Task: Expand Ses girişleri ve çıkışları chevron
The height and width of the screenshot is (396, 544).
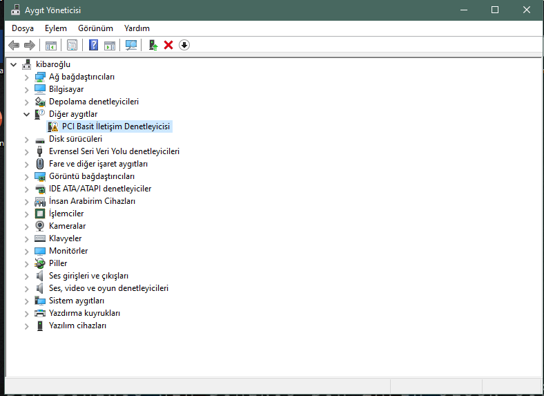Action: [x=27, y=276]
